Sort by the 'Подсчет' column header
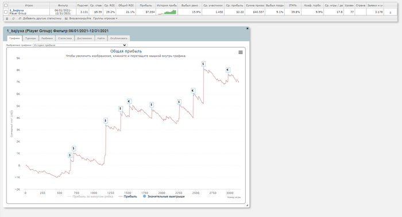 (83, 5)
